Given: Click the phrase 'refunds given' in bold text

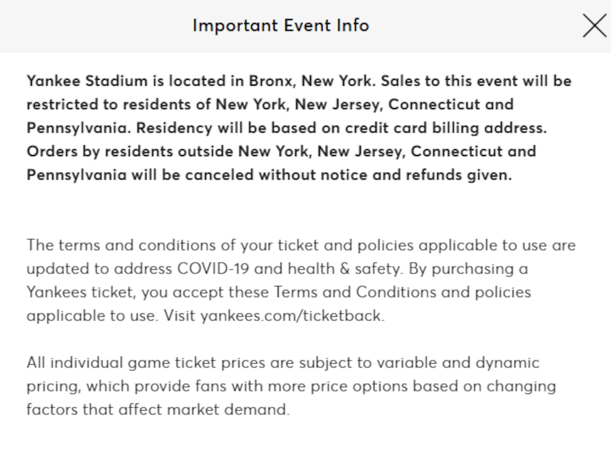Looking at the screenshot, I should click(459, 175).
